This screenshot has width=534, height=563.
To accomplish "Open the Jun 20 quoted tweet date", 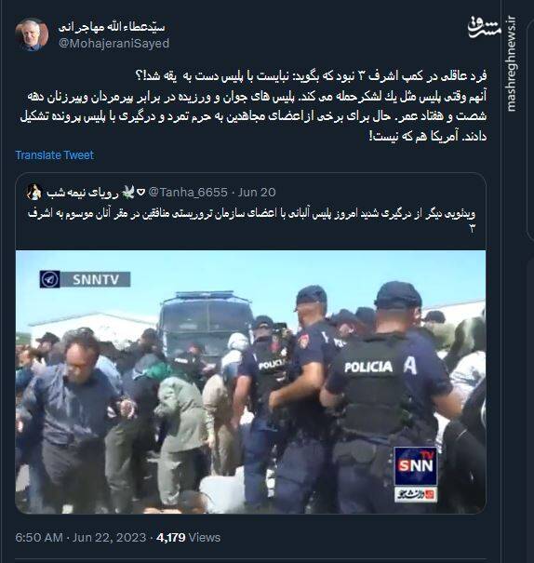I will [257, 193].
